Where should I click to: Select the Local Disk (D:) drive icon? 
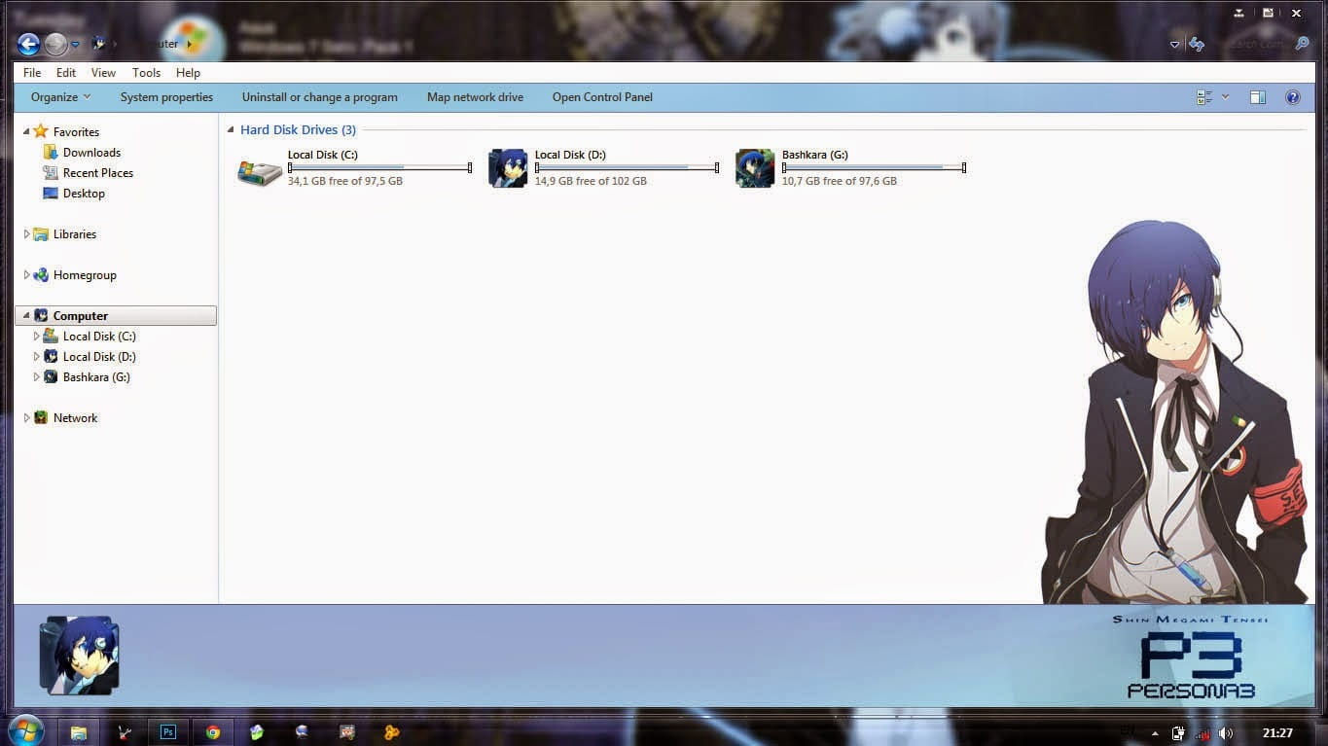click(508, 168)
